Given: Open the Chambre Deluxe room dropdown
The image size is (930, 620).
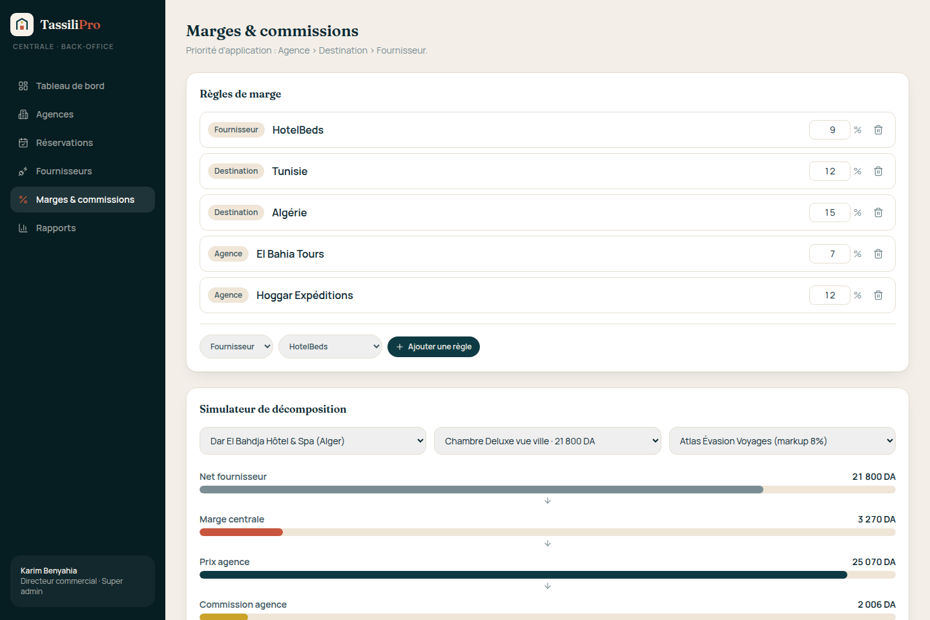Looking at the screenshot, I should [548, 441].
